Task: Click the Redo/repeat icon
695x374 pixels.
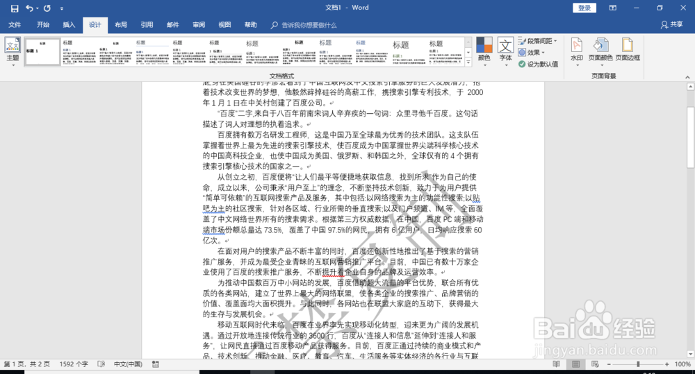Action: coord(47,8)
